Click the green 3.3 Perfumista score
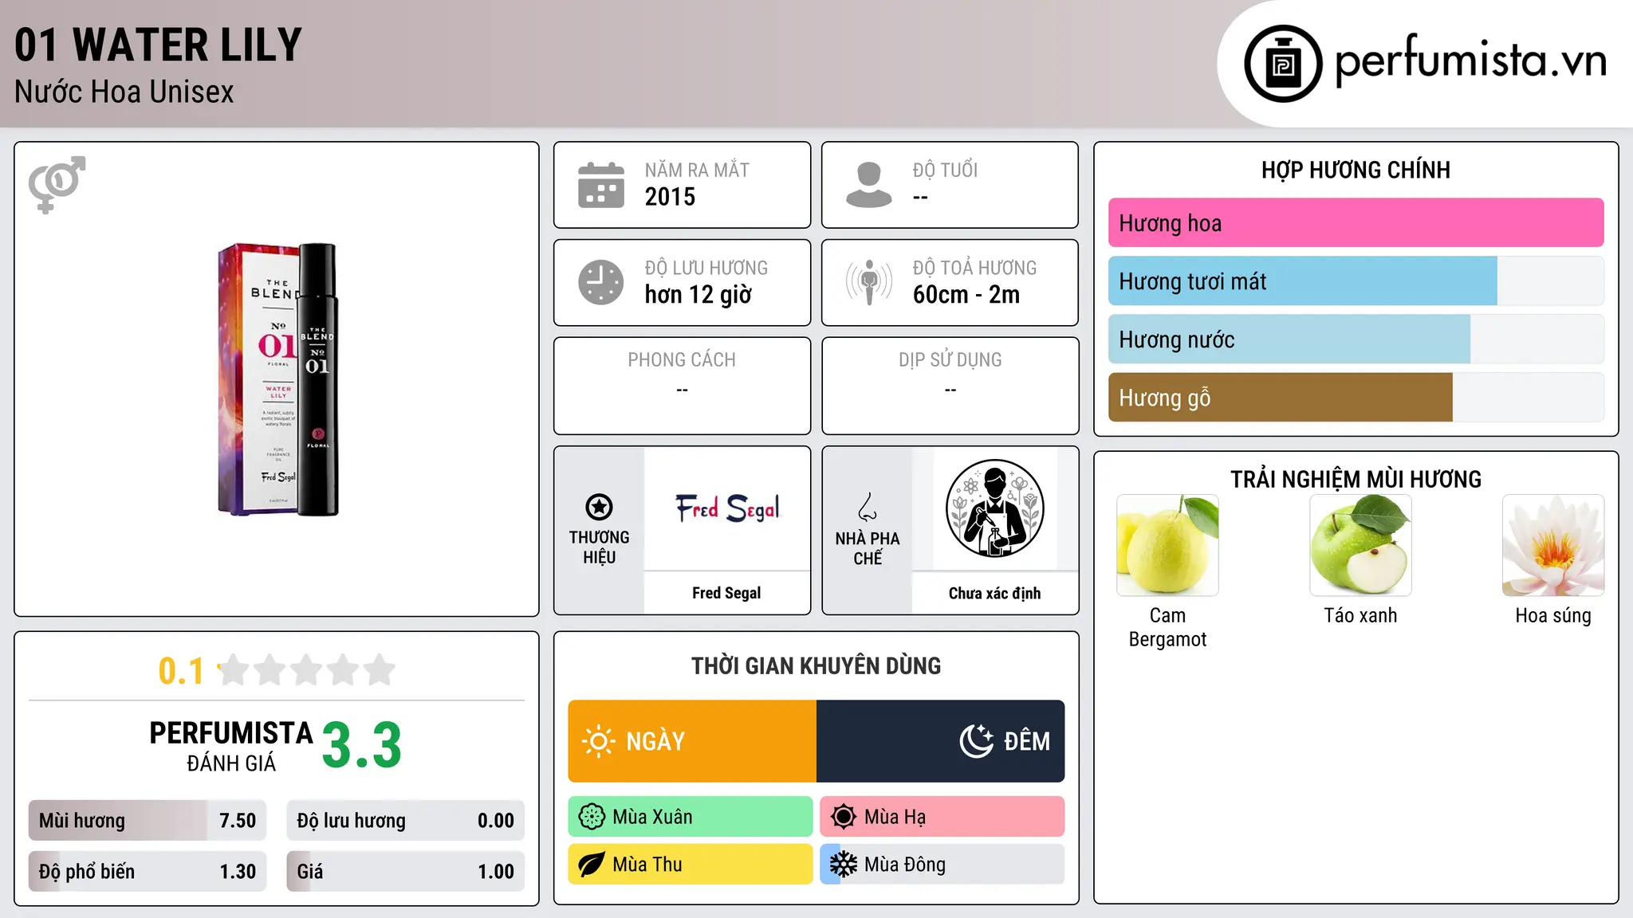This screenshot has width=1633, height=918. click(362, 746)
